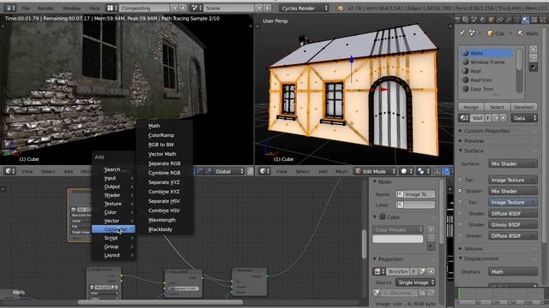549x308 pixels.
Task: Open the Edit Mode dropdown
Action: tap(375, 171)
